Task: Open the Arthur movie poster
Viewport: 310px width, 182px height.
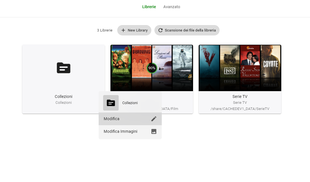Action: (121, 61)
